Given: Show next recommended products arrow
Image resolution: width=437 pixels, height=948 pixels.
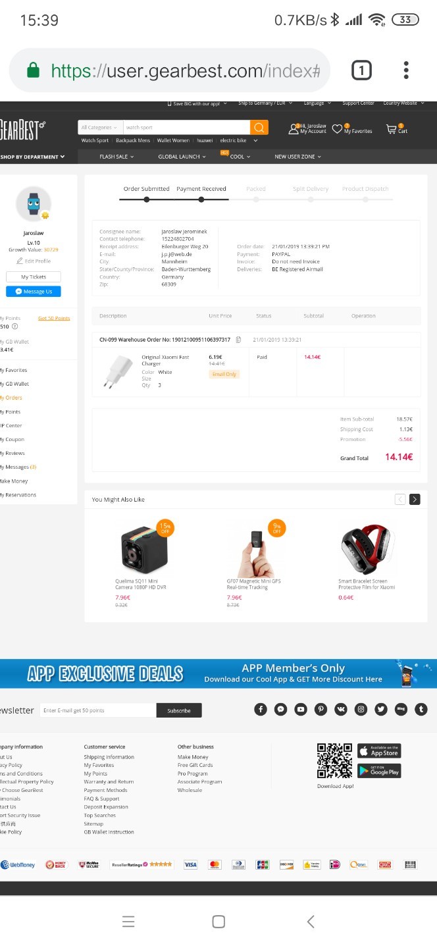Looking at the screenshot, I should 415,499.
